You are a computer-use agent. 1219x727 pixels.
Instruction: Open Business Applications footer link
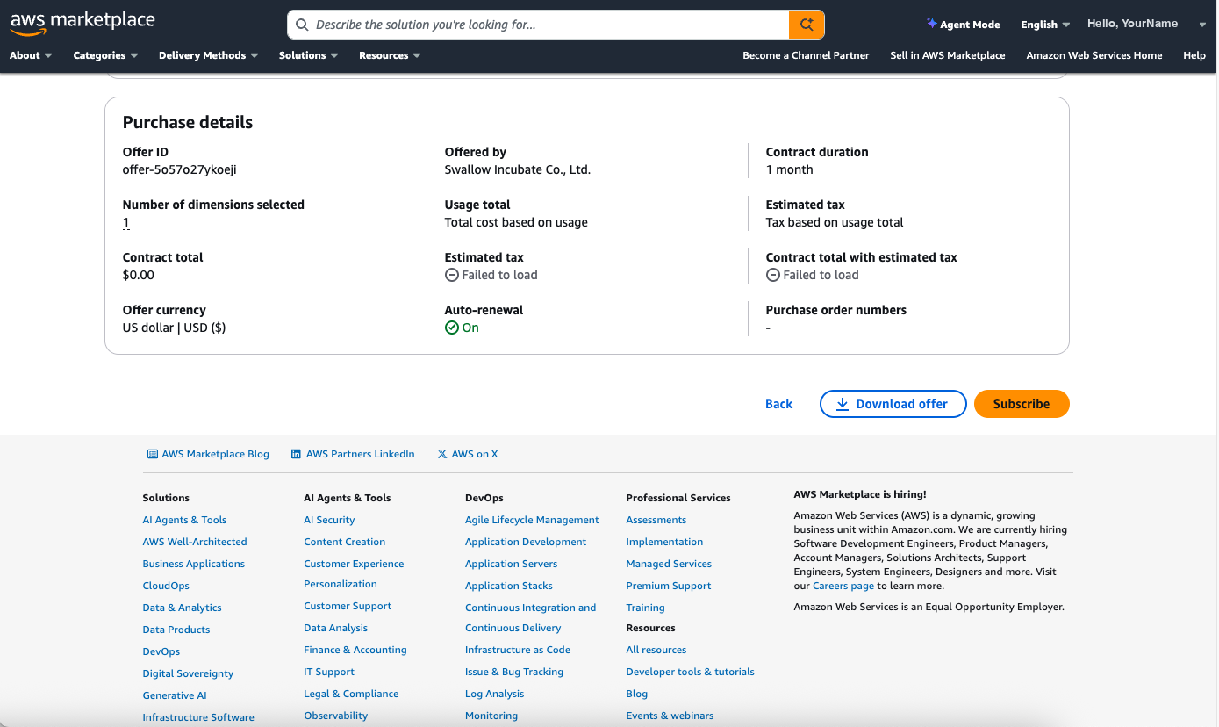point(193,564)
